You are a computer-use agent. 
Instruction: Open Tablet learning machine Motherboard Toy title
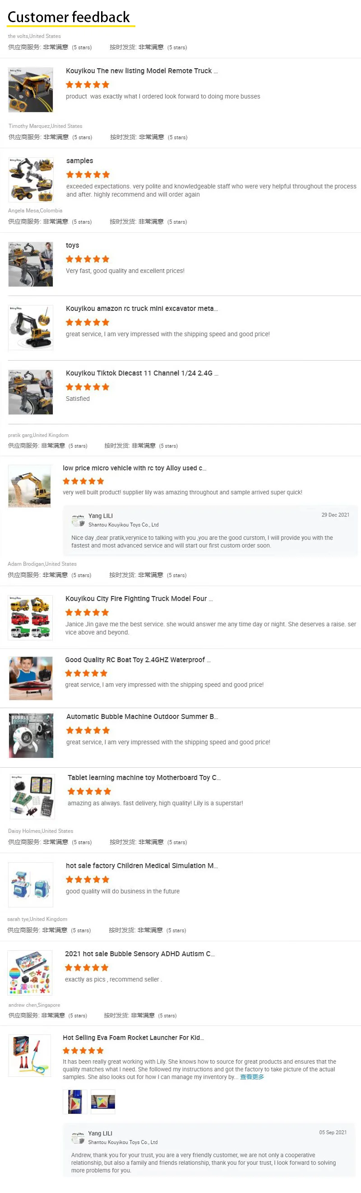coord(144,778)
